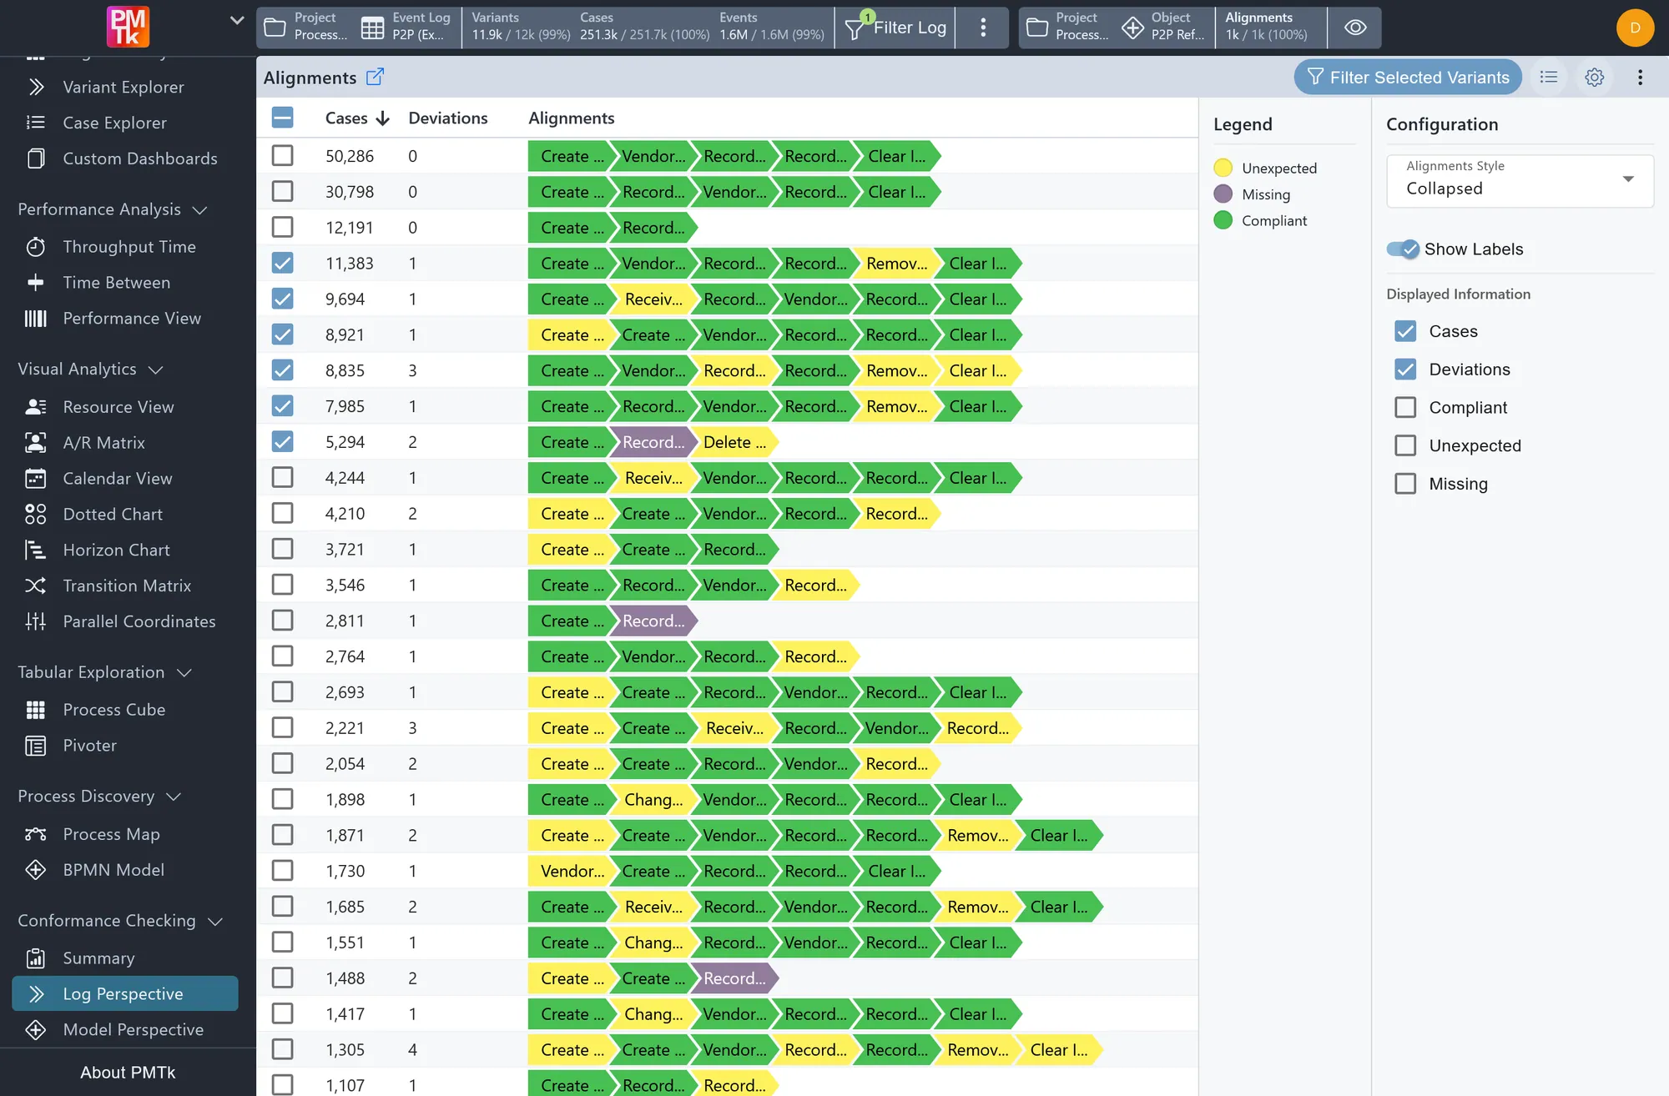Click the Event Log table icon
Screen dimensions: 1669x1096
click(372, 28)
